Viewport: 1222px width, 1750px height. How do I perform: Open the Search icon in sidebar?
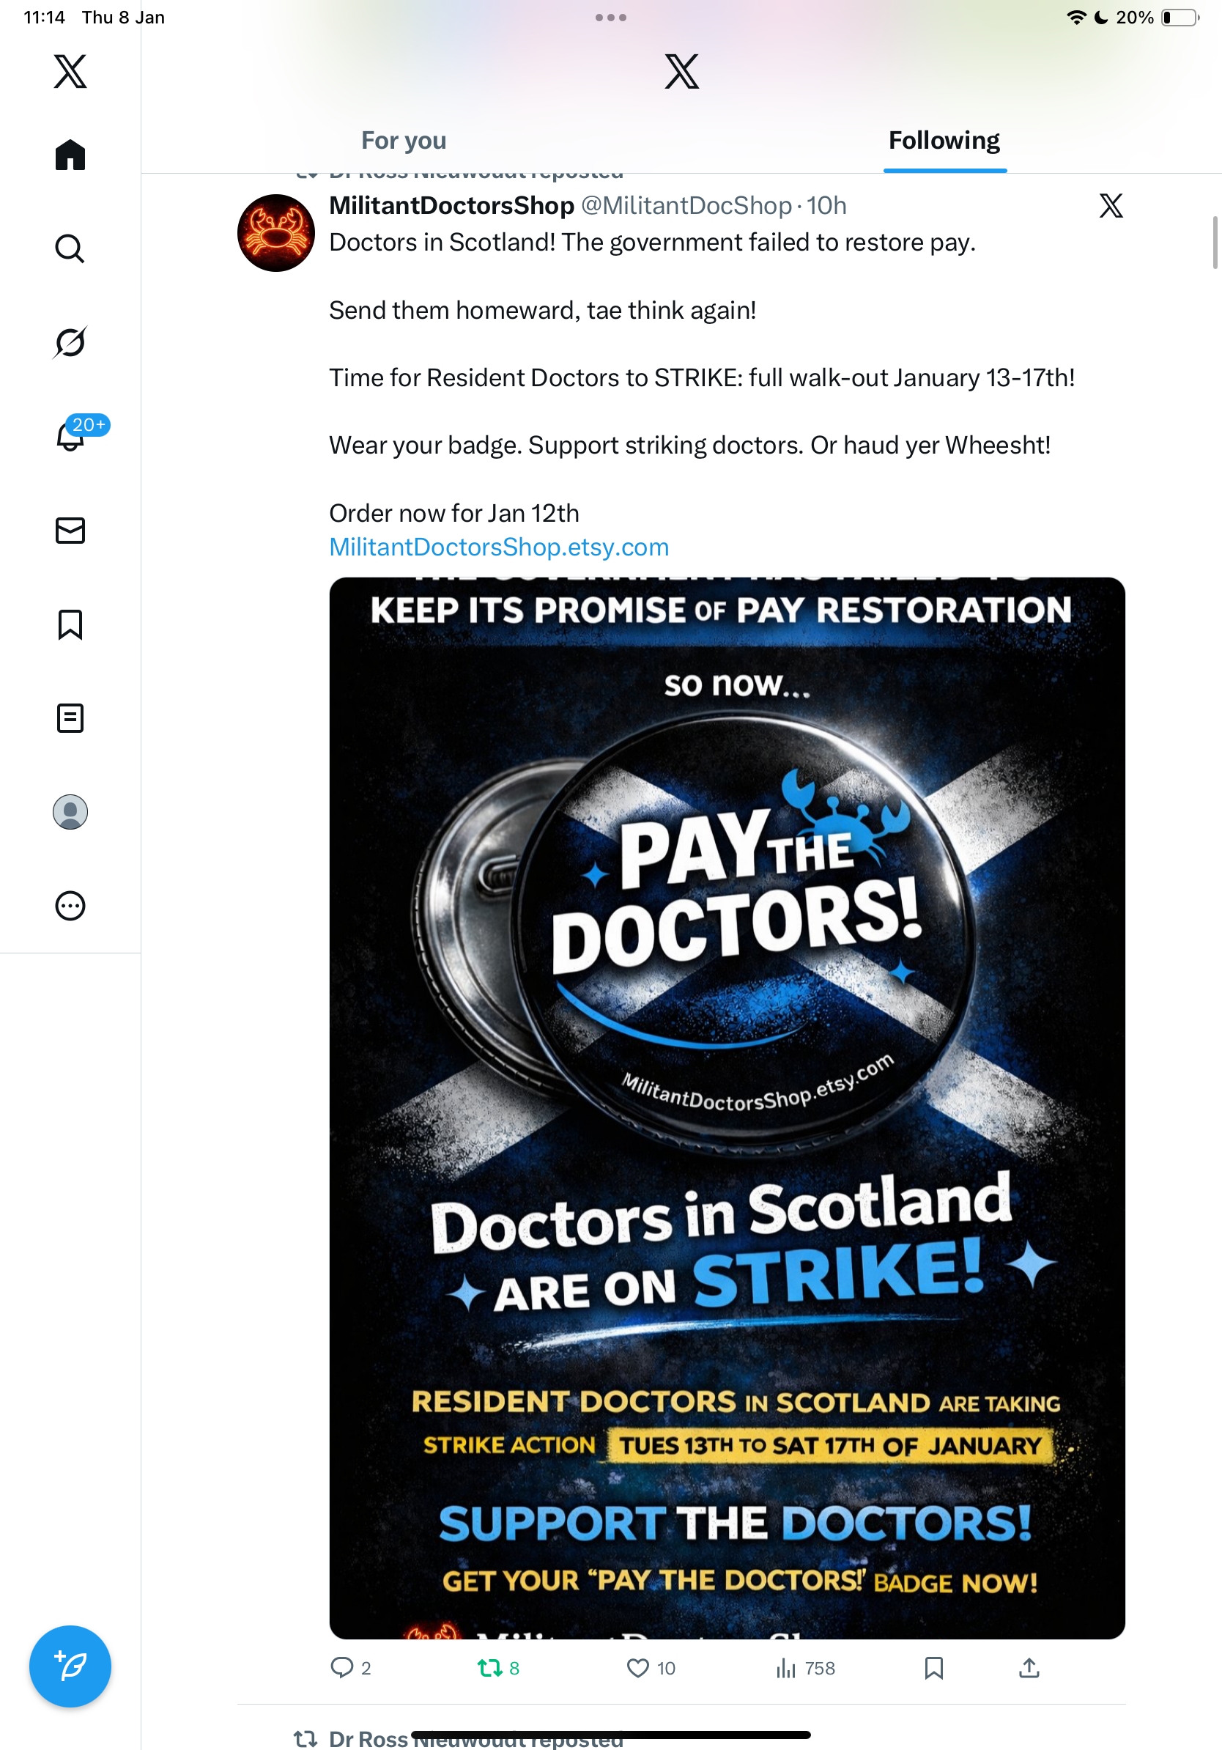click(x=70, y=248)
